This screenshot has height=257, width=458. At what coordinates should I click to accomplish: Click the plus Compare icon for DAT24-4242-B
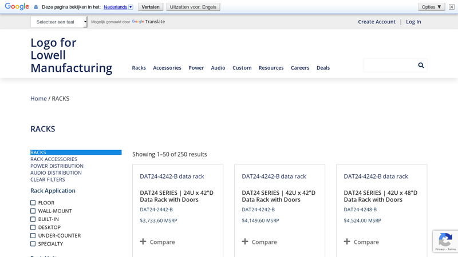point(245,242)
